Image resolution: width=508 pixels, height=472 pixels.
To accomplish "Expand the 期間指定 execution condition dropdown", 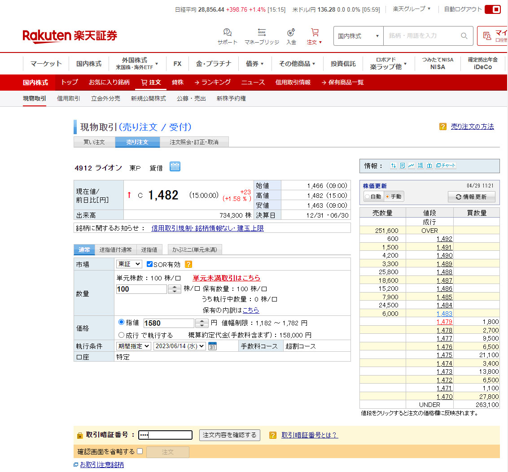I will pyautogui.click(x=133, y=346).
